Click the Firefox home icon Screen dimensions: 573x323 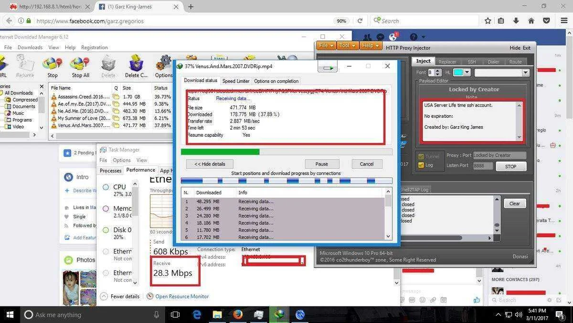pos(531,21)
